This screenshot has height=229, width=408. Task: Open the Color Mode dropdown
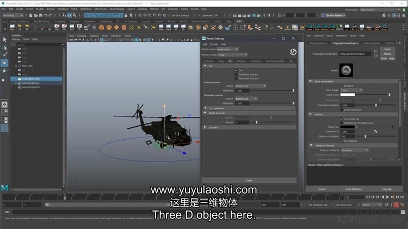pos(351,90)
